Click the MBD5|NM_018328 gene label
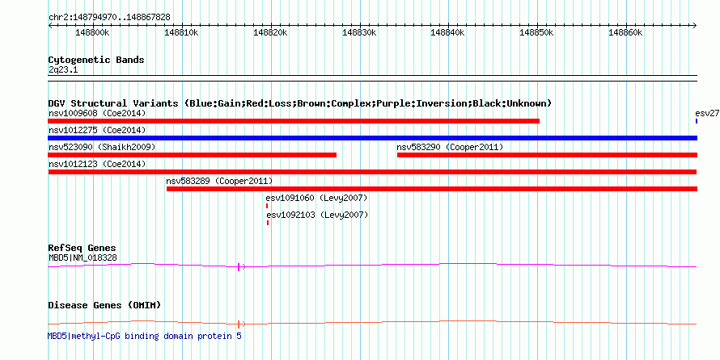 (x=83, y=257)
